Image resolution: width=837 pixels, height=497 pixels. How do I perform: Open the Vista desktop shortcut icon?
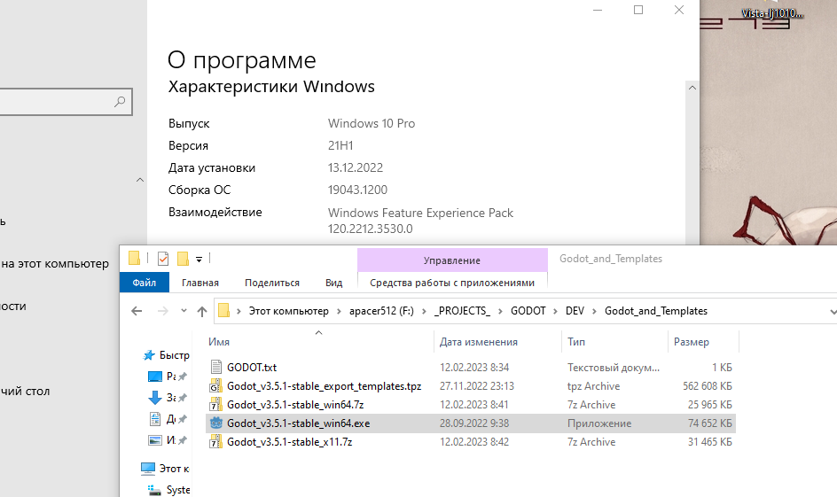tap(772, 11)
